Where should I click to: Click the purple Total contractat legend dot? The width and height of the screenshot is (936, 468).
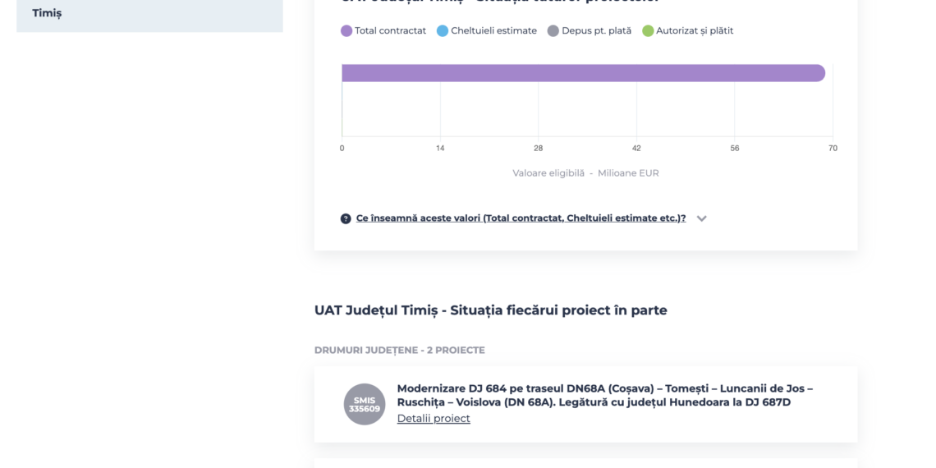[346, 31]
